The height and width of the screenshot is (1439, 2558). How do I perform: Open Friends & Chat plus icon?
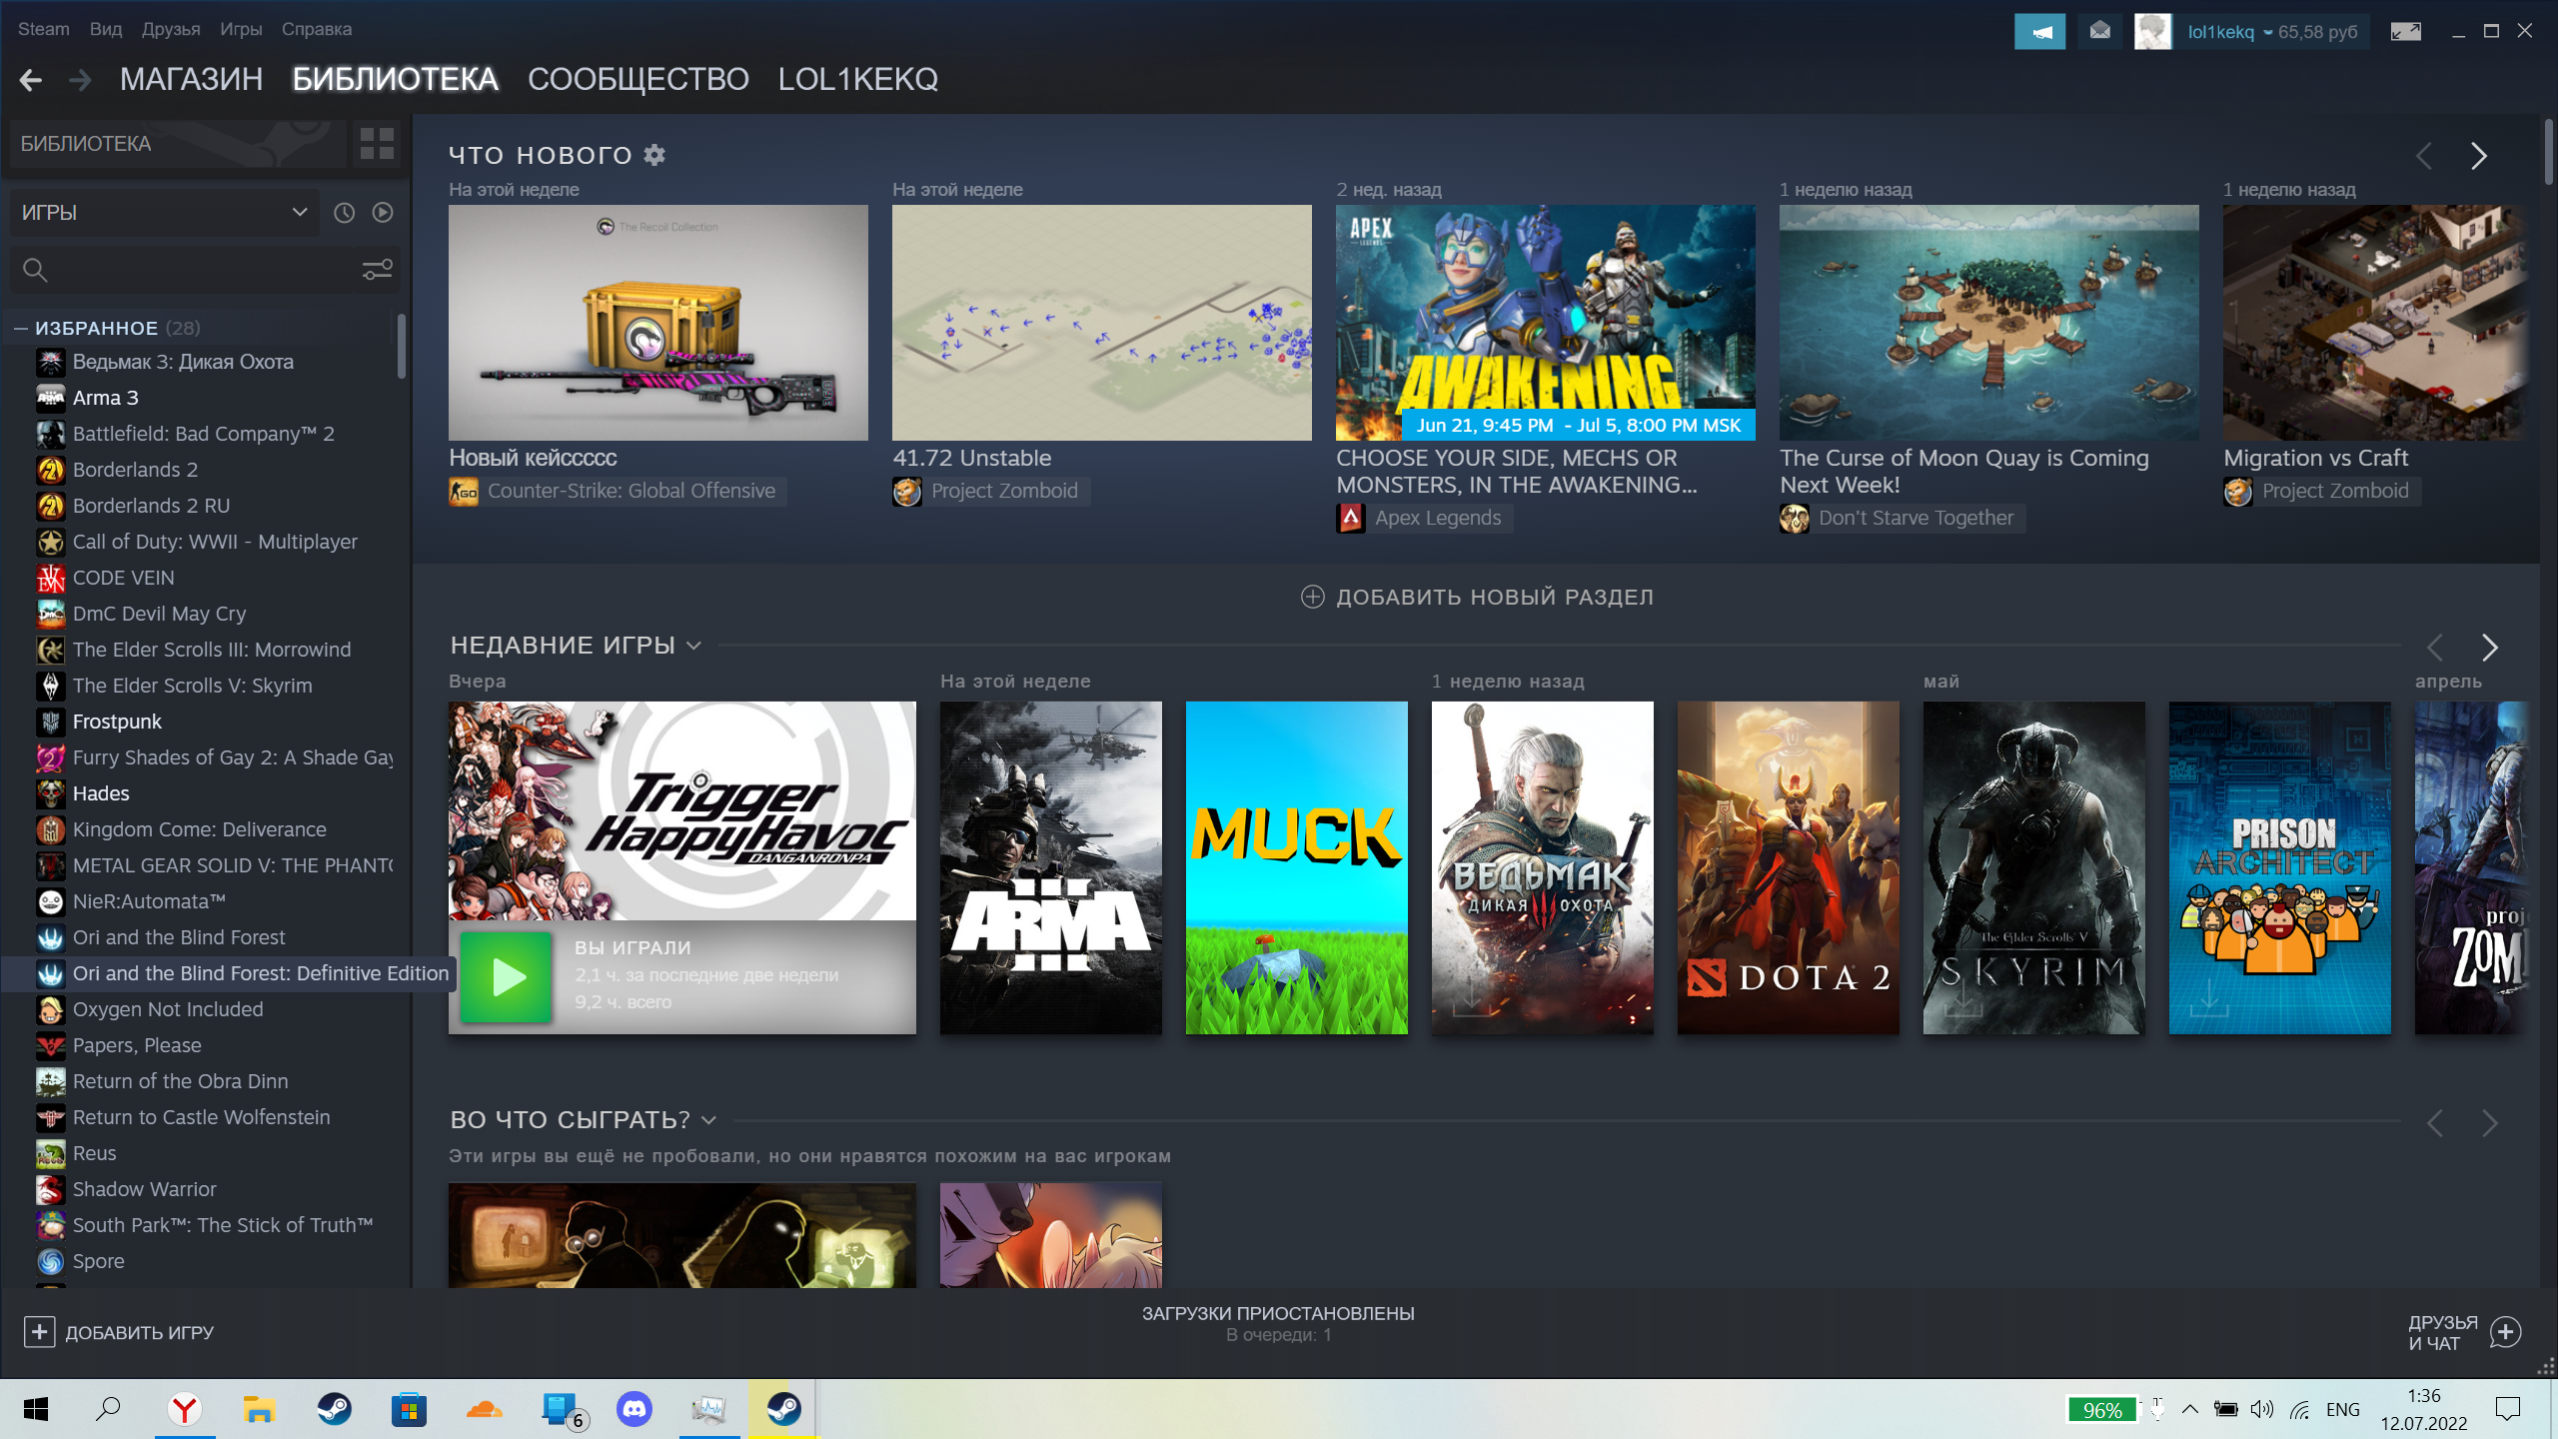coord(2505,1332)
